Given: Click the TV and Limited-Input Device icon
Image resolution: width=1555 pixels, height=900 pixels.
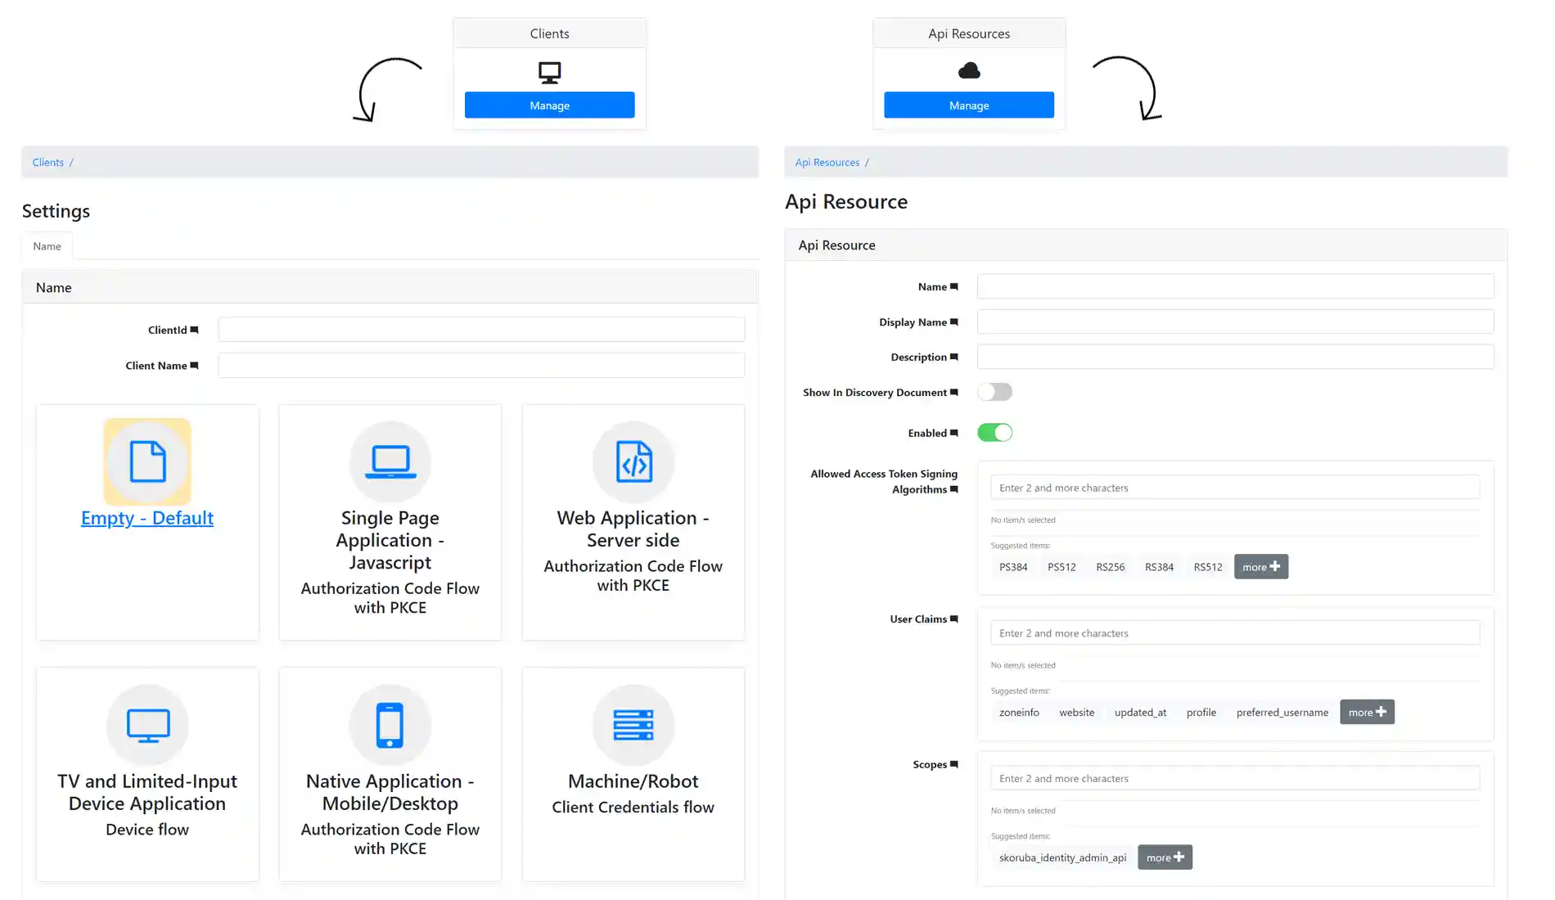Looking at the screenshot, I should pos(146,725).
